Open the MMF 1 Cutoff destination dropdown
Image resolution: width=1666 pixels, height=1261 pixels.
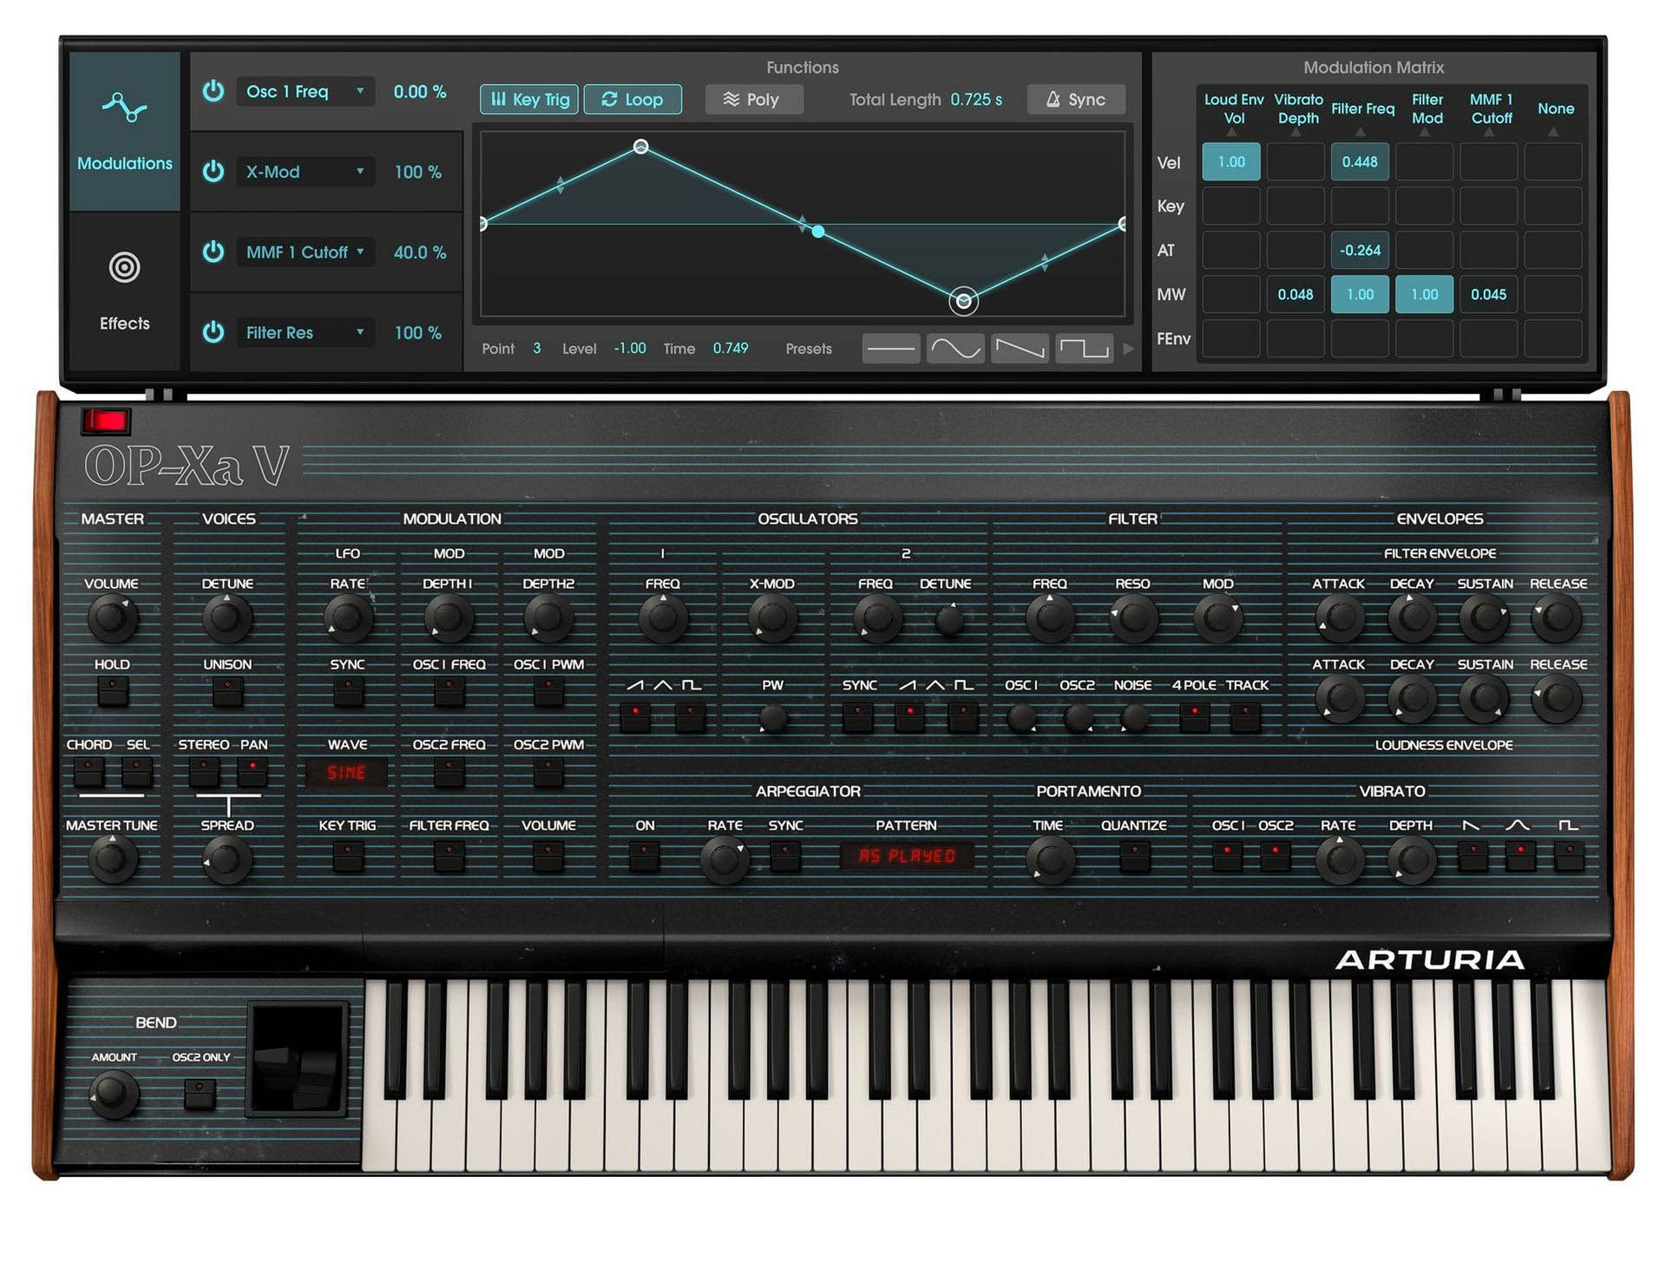(x=305, y=252)
